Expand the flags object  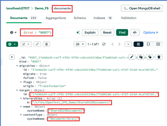coord(21,82)
